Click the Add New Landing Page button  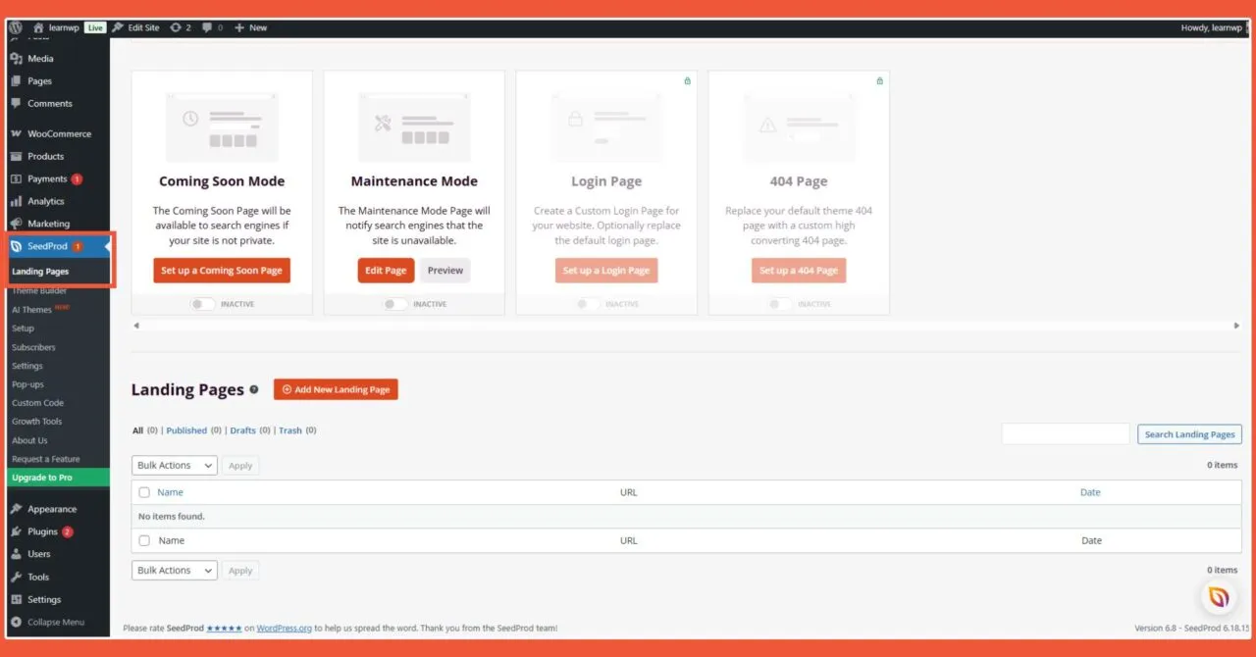(336, 388)
